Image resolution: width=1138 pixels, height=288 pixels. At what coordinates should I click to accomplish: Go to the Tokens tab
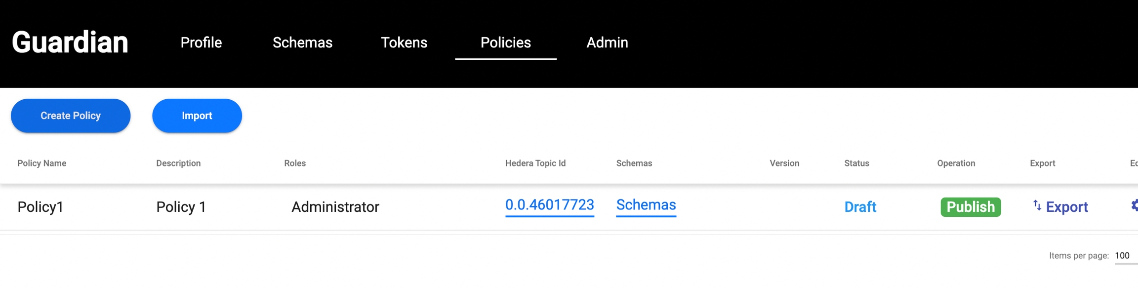[404, 42]
